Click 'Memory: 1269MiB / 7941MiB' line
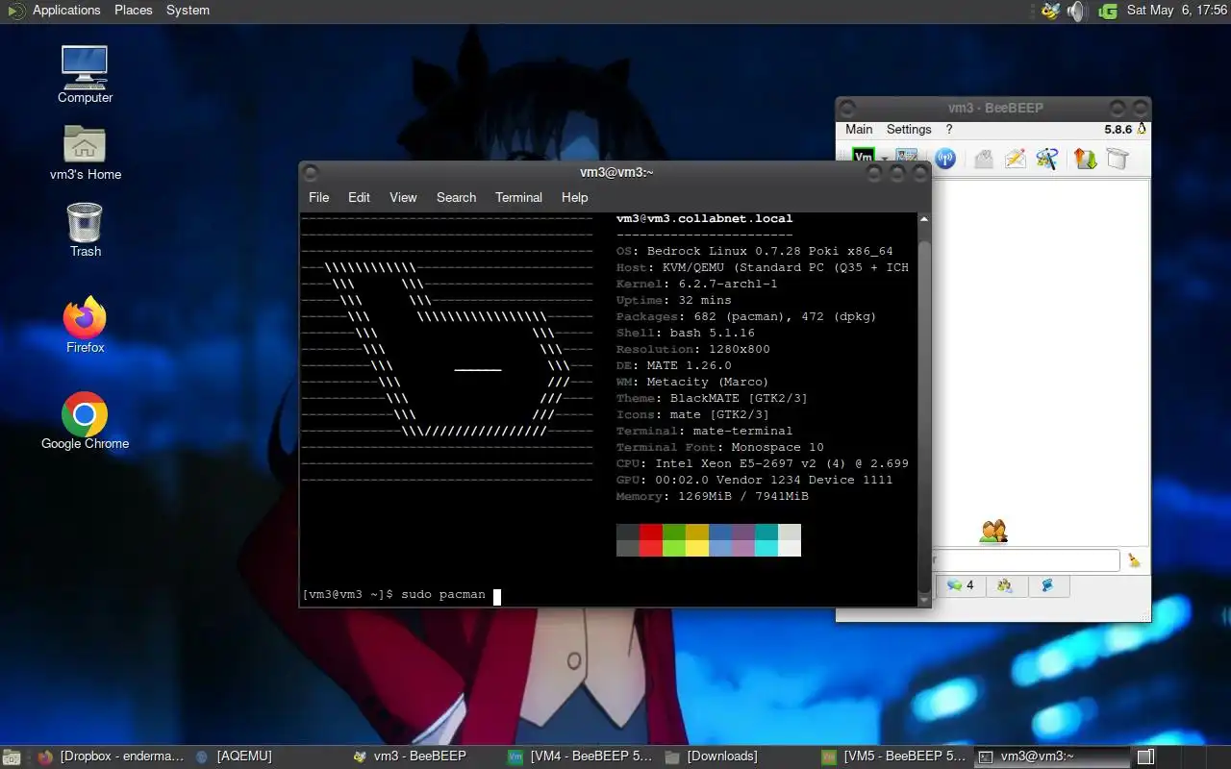The height and width of the screenshot is (769, 1231). (x=713, y=496)
